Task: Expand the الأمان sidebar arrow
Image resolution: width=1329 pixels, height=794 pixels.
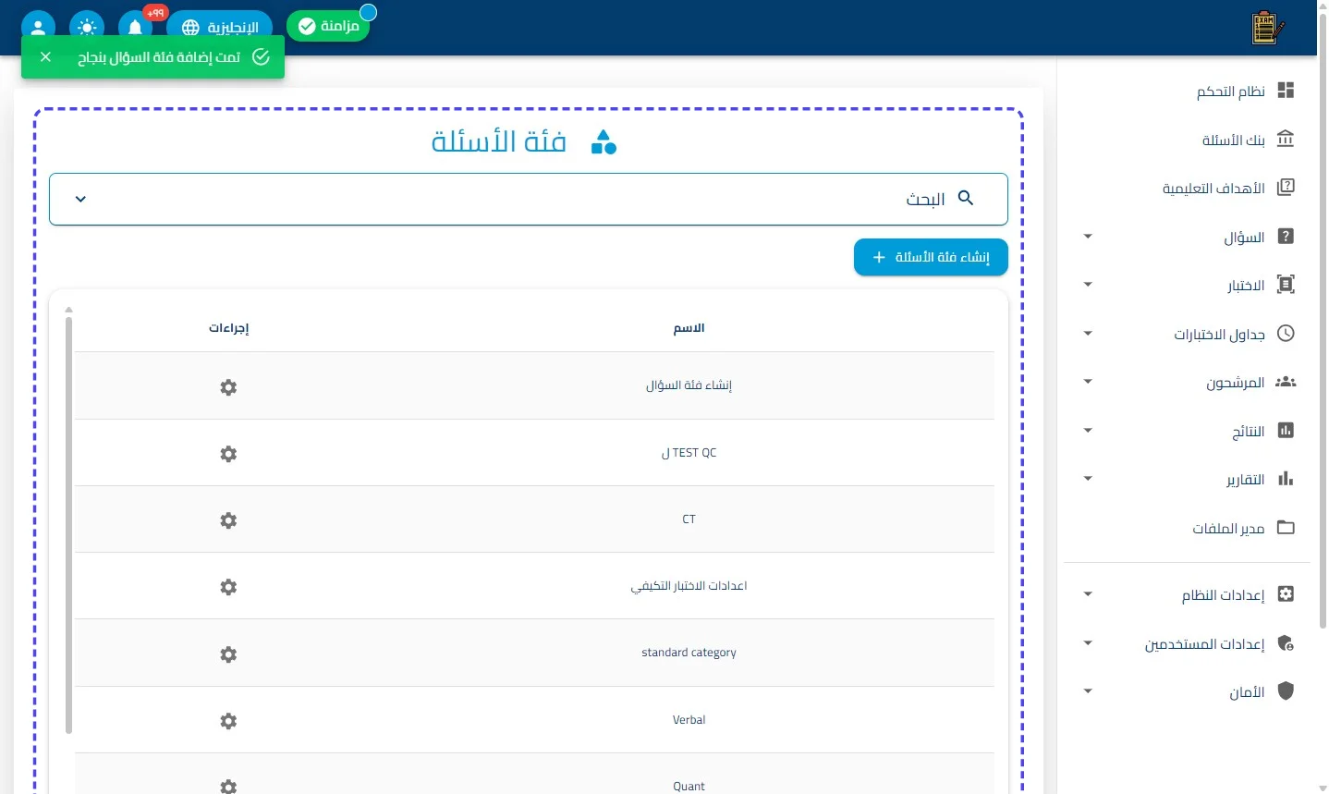Action: pyautogui.click(x=1088, y=691)
